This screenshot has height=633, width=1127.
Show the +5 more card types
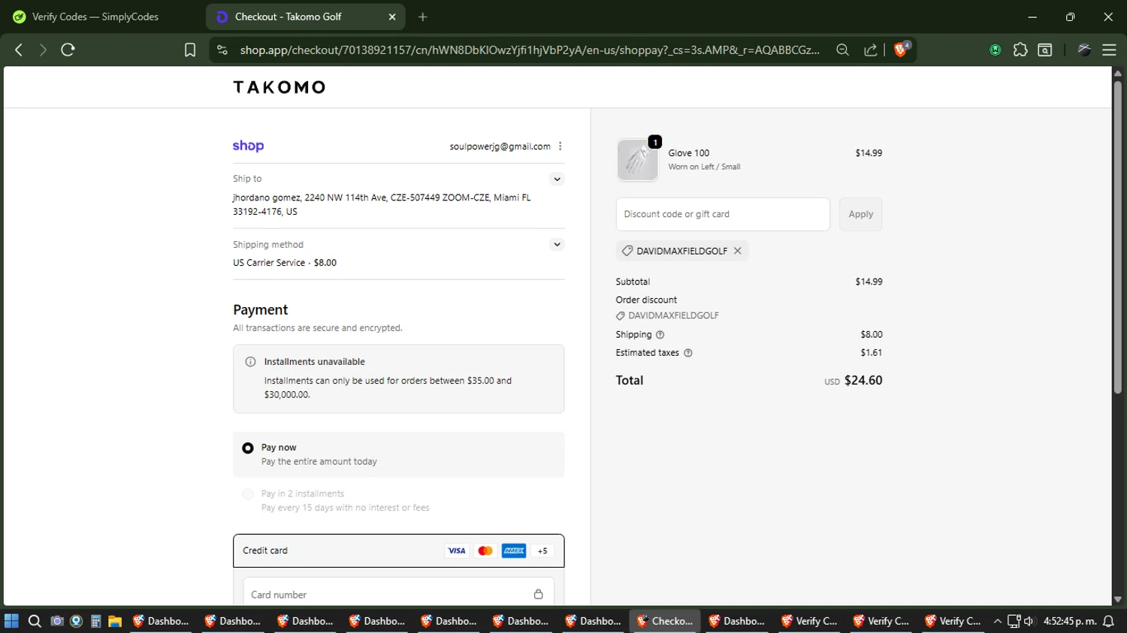542,551
